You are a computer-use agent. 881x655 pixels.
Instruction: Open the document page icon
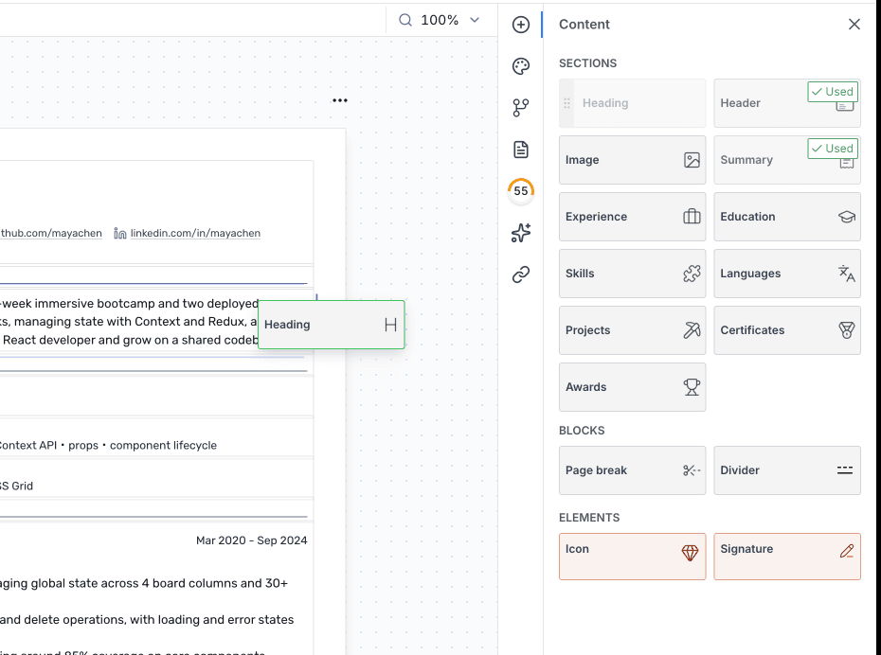521,150
